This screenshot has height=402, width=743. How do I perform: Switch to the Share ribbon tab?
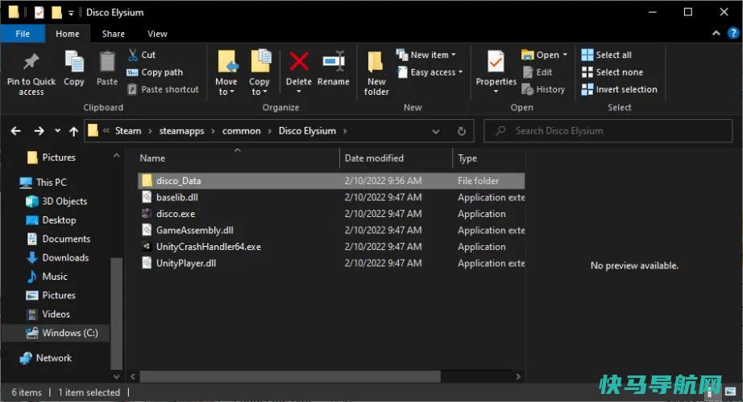coord(114,34)
